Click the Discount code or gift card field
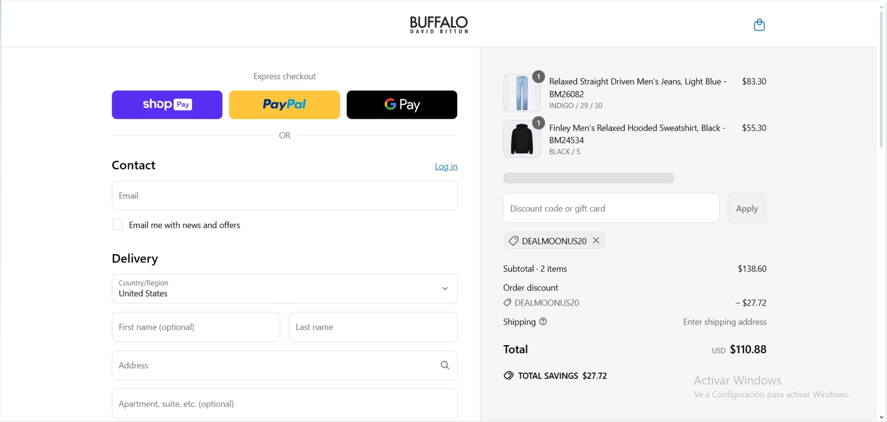This screenshot has height=422, width=887. coord(611,208)
